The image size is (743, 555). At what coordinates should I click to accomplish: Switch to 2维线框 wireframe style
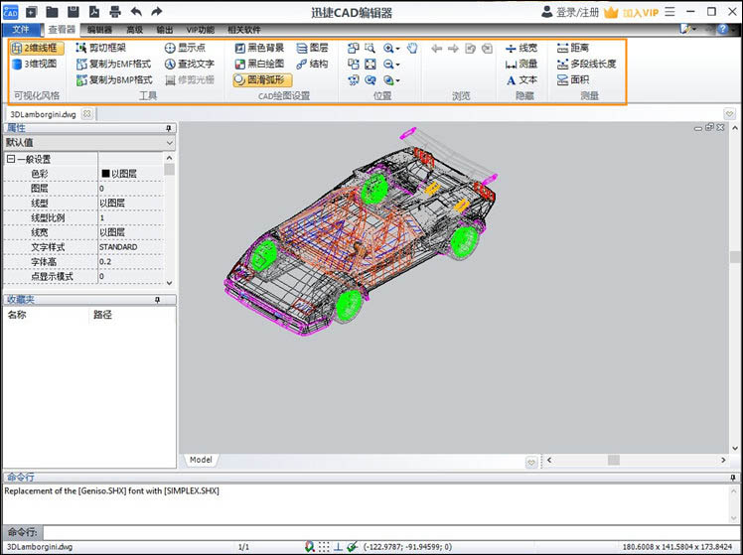pos(37,48)
